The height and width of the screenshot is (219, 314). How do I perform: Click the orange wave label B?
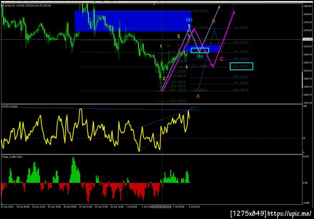[x=214, y=21]
